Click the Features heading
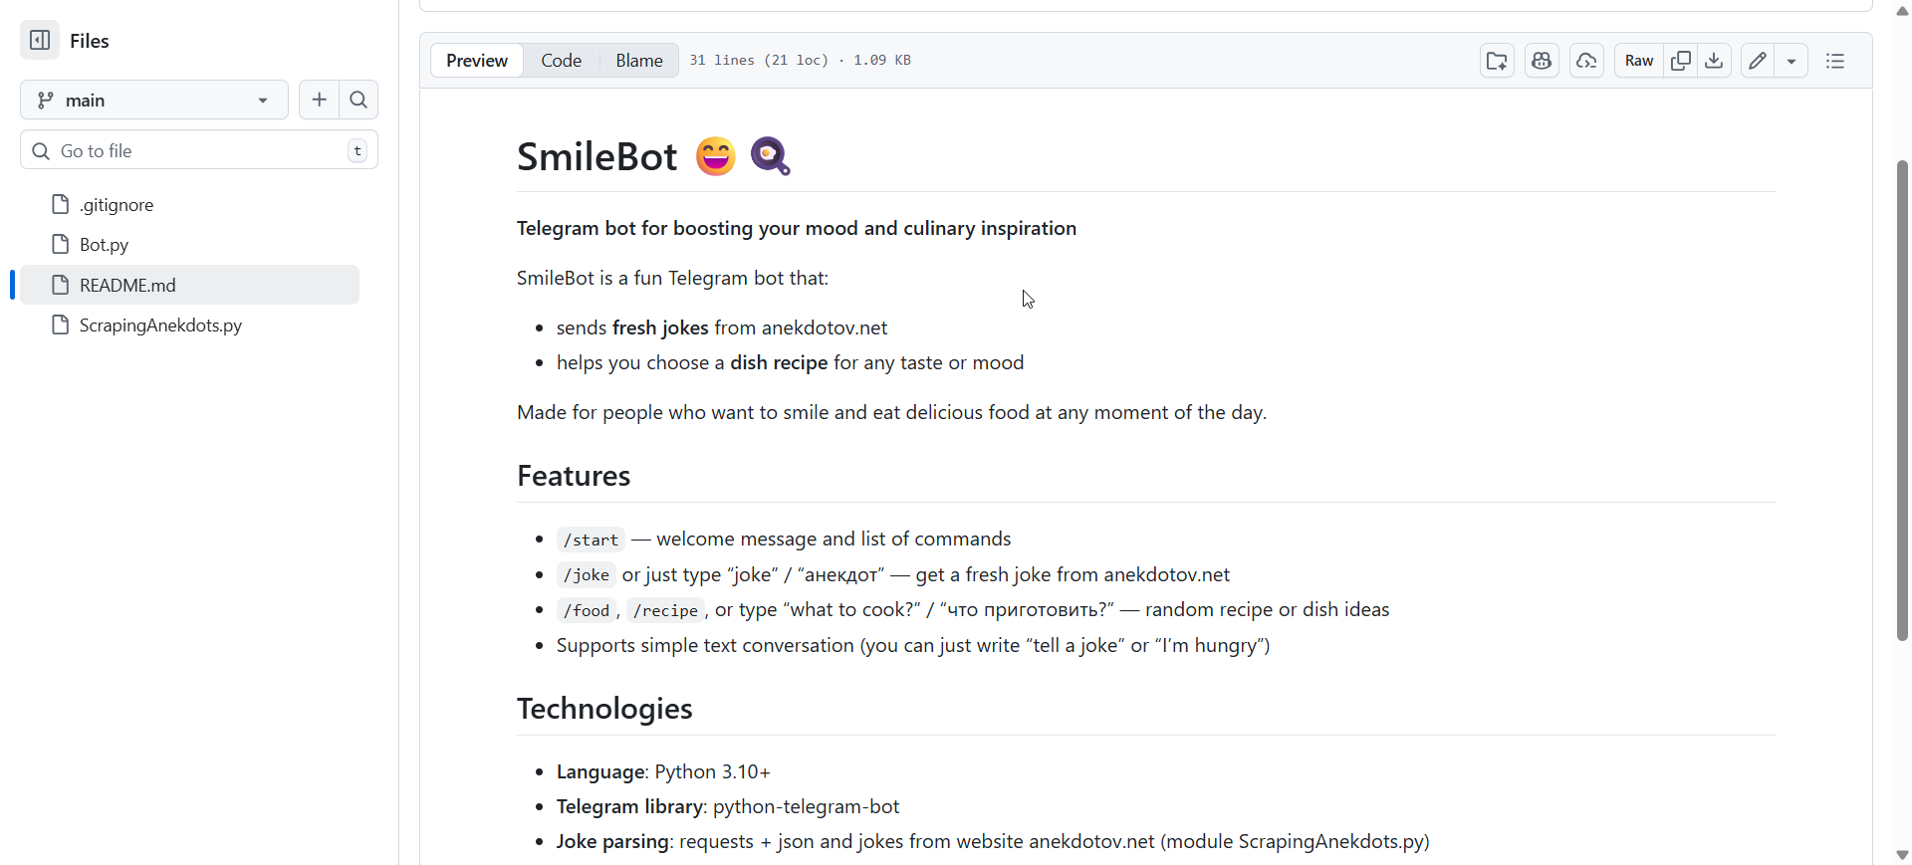The image size is (1912, 865). pyautogui.click(x=574, y=477)
